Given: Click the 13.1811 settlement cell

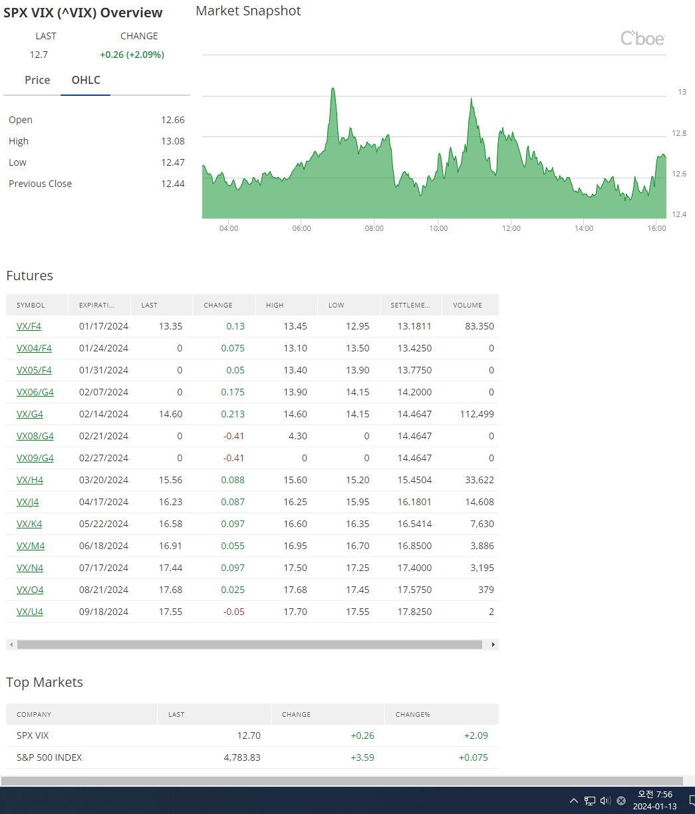Looking at the screenshot, I should (x=414, y=326).
